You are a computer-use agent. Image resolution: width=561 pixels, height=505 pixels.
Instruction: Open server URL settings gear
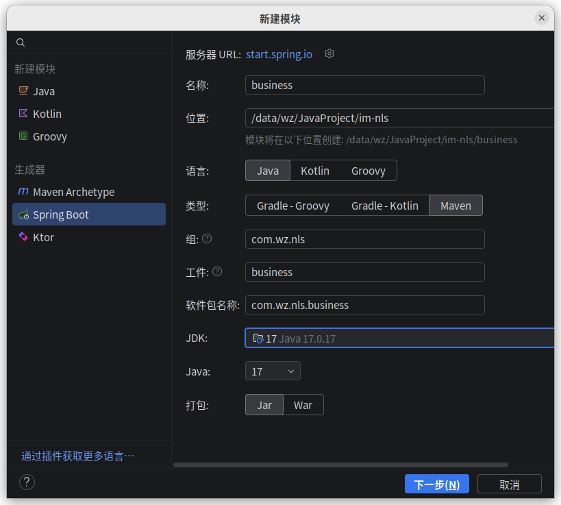pyautogui.click(x=329, y=53)
